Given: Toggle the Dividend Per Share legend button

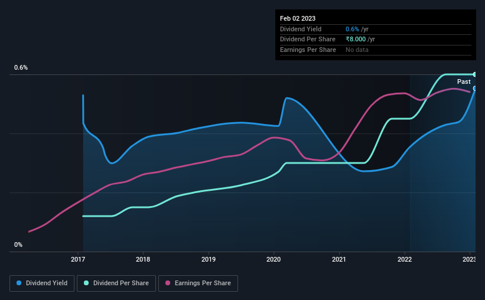Looking at the screenshot, I should point(116,283).
